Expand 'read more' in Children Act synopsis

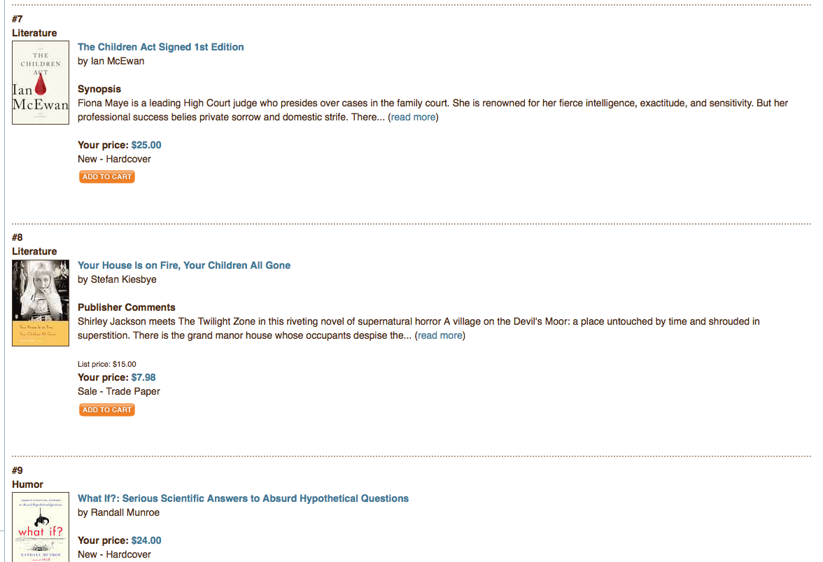(x=413, y=117)
